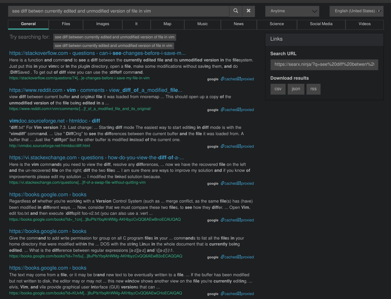Click the rss download button
This screenshot has height=299, width=391.
pyautogui.click(x=313, y=89)
